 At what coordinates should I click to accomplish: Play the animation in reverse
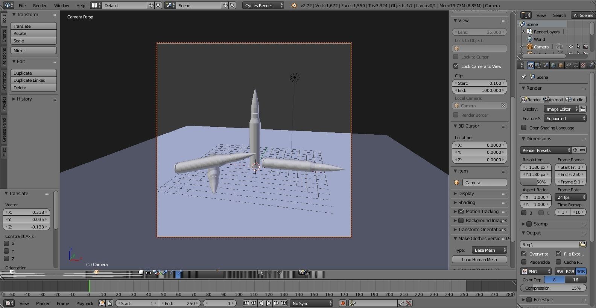261,303
